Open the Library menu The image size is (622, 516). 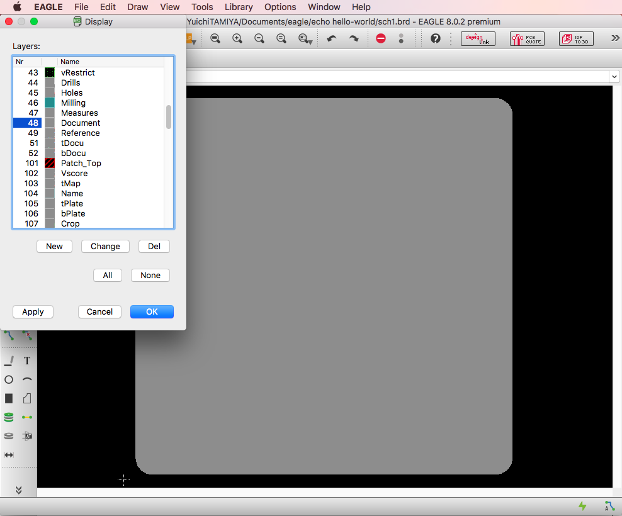point(239,7)
